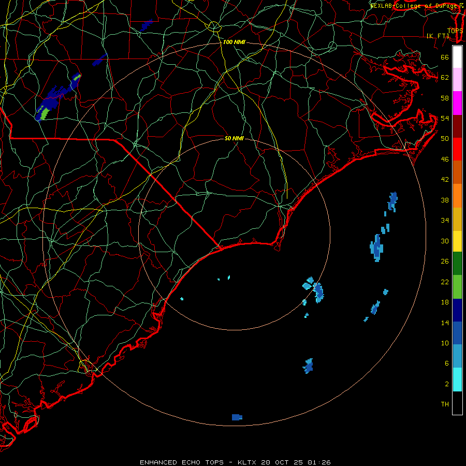Click the "[K FT]" units label
Viewport: 466px width, 466px height.
pos(438,36)
